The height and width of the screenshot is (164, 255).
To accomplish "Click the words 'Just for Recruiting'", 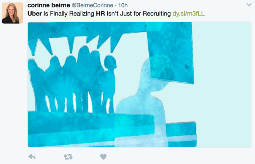I will click(x=144, y=14).
